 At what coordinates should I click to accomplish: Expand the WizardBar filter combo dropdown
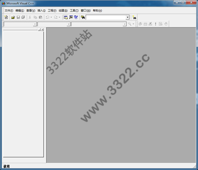tap(69, 24)
